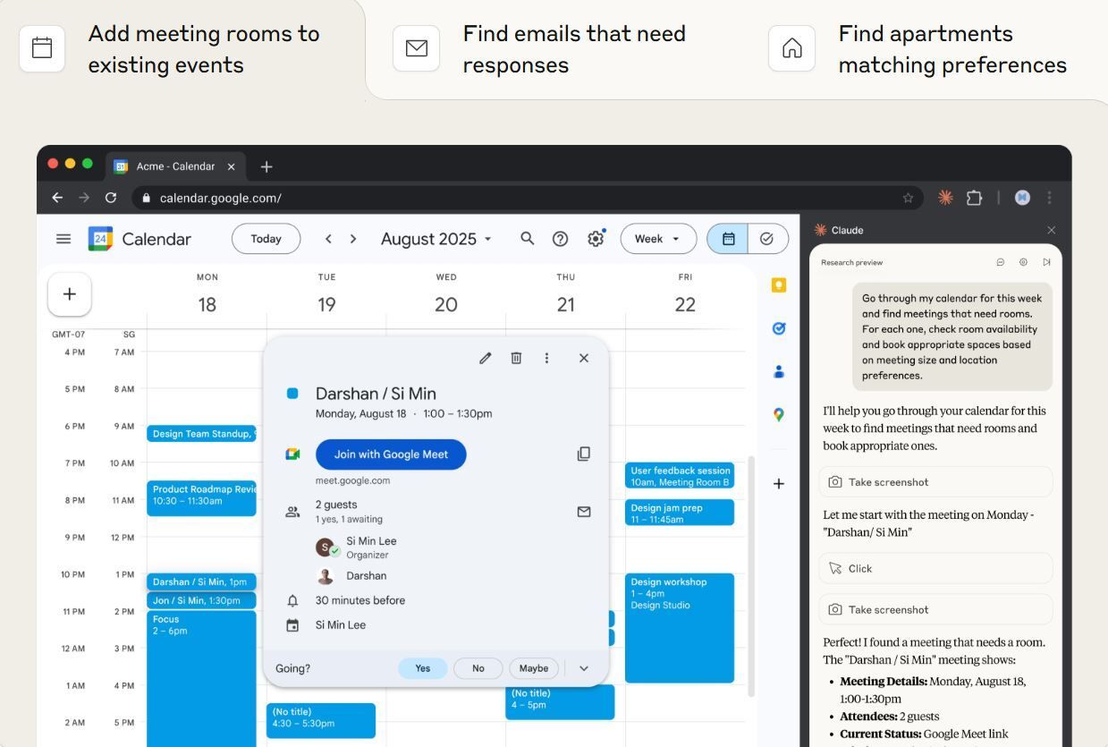Screen dimensions: 1108x747
Task: Get add-ons plus icon in side panel
Action: 779,484
